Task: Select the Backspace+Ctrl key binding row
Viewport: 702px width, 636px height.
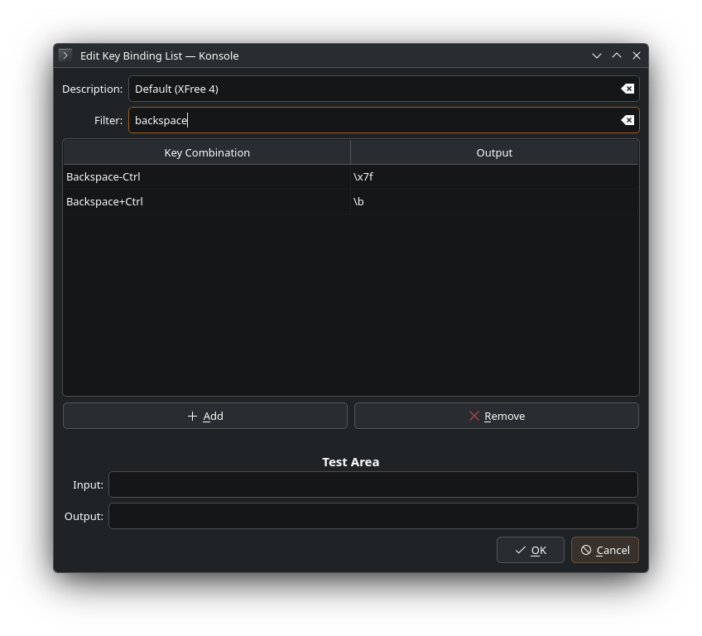Action: (x=207, y=201)
